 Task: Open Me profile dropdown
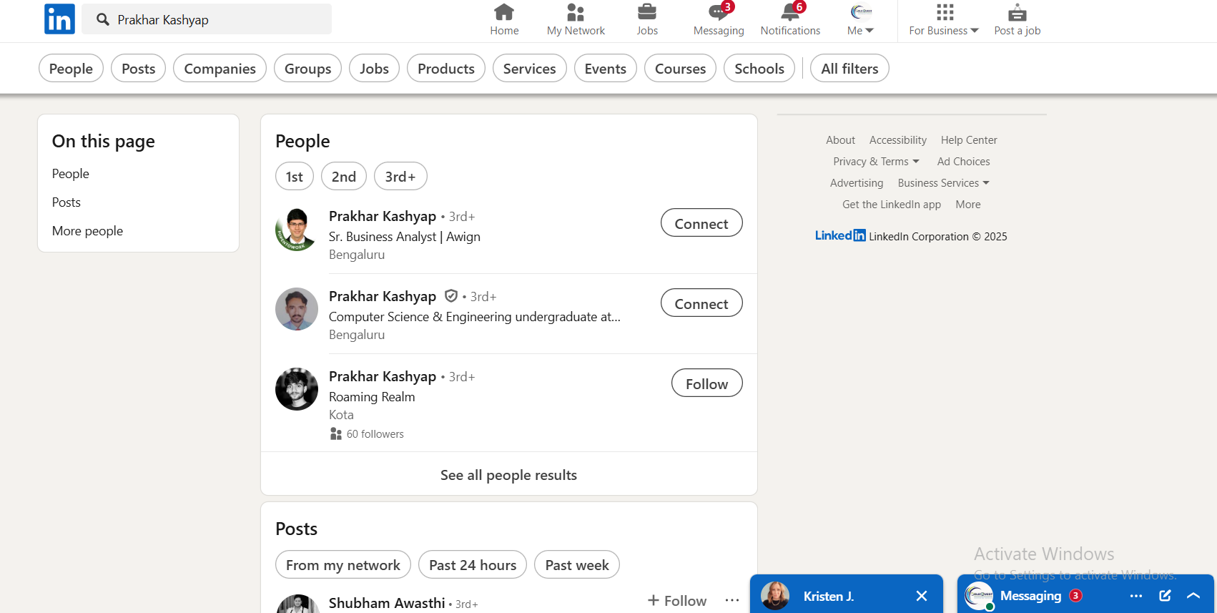(861, 19)
